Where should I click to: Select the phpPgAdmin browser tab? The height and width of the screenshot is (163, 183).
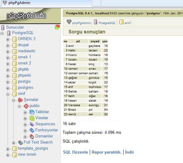tap(47, 3)
